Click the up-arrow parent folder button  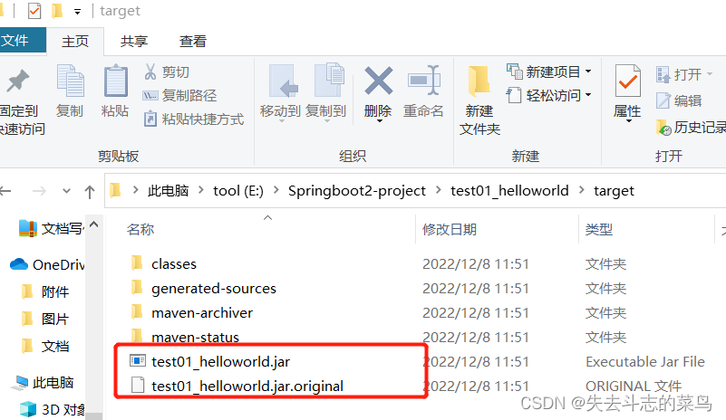(90, 192)
